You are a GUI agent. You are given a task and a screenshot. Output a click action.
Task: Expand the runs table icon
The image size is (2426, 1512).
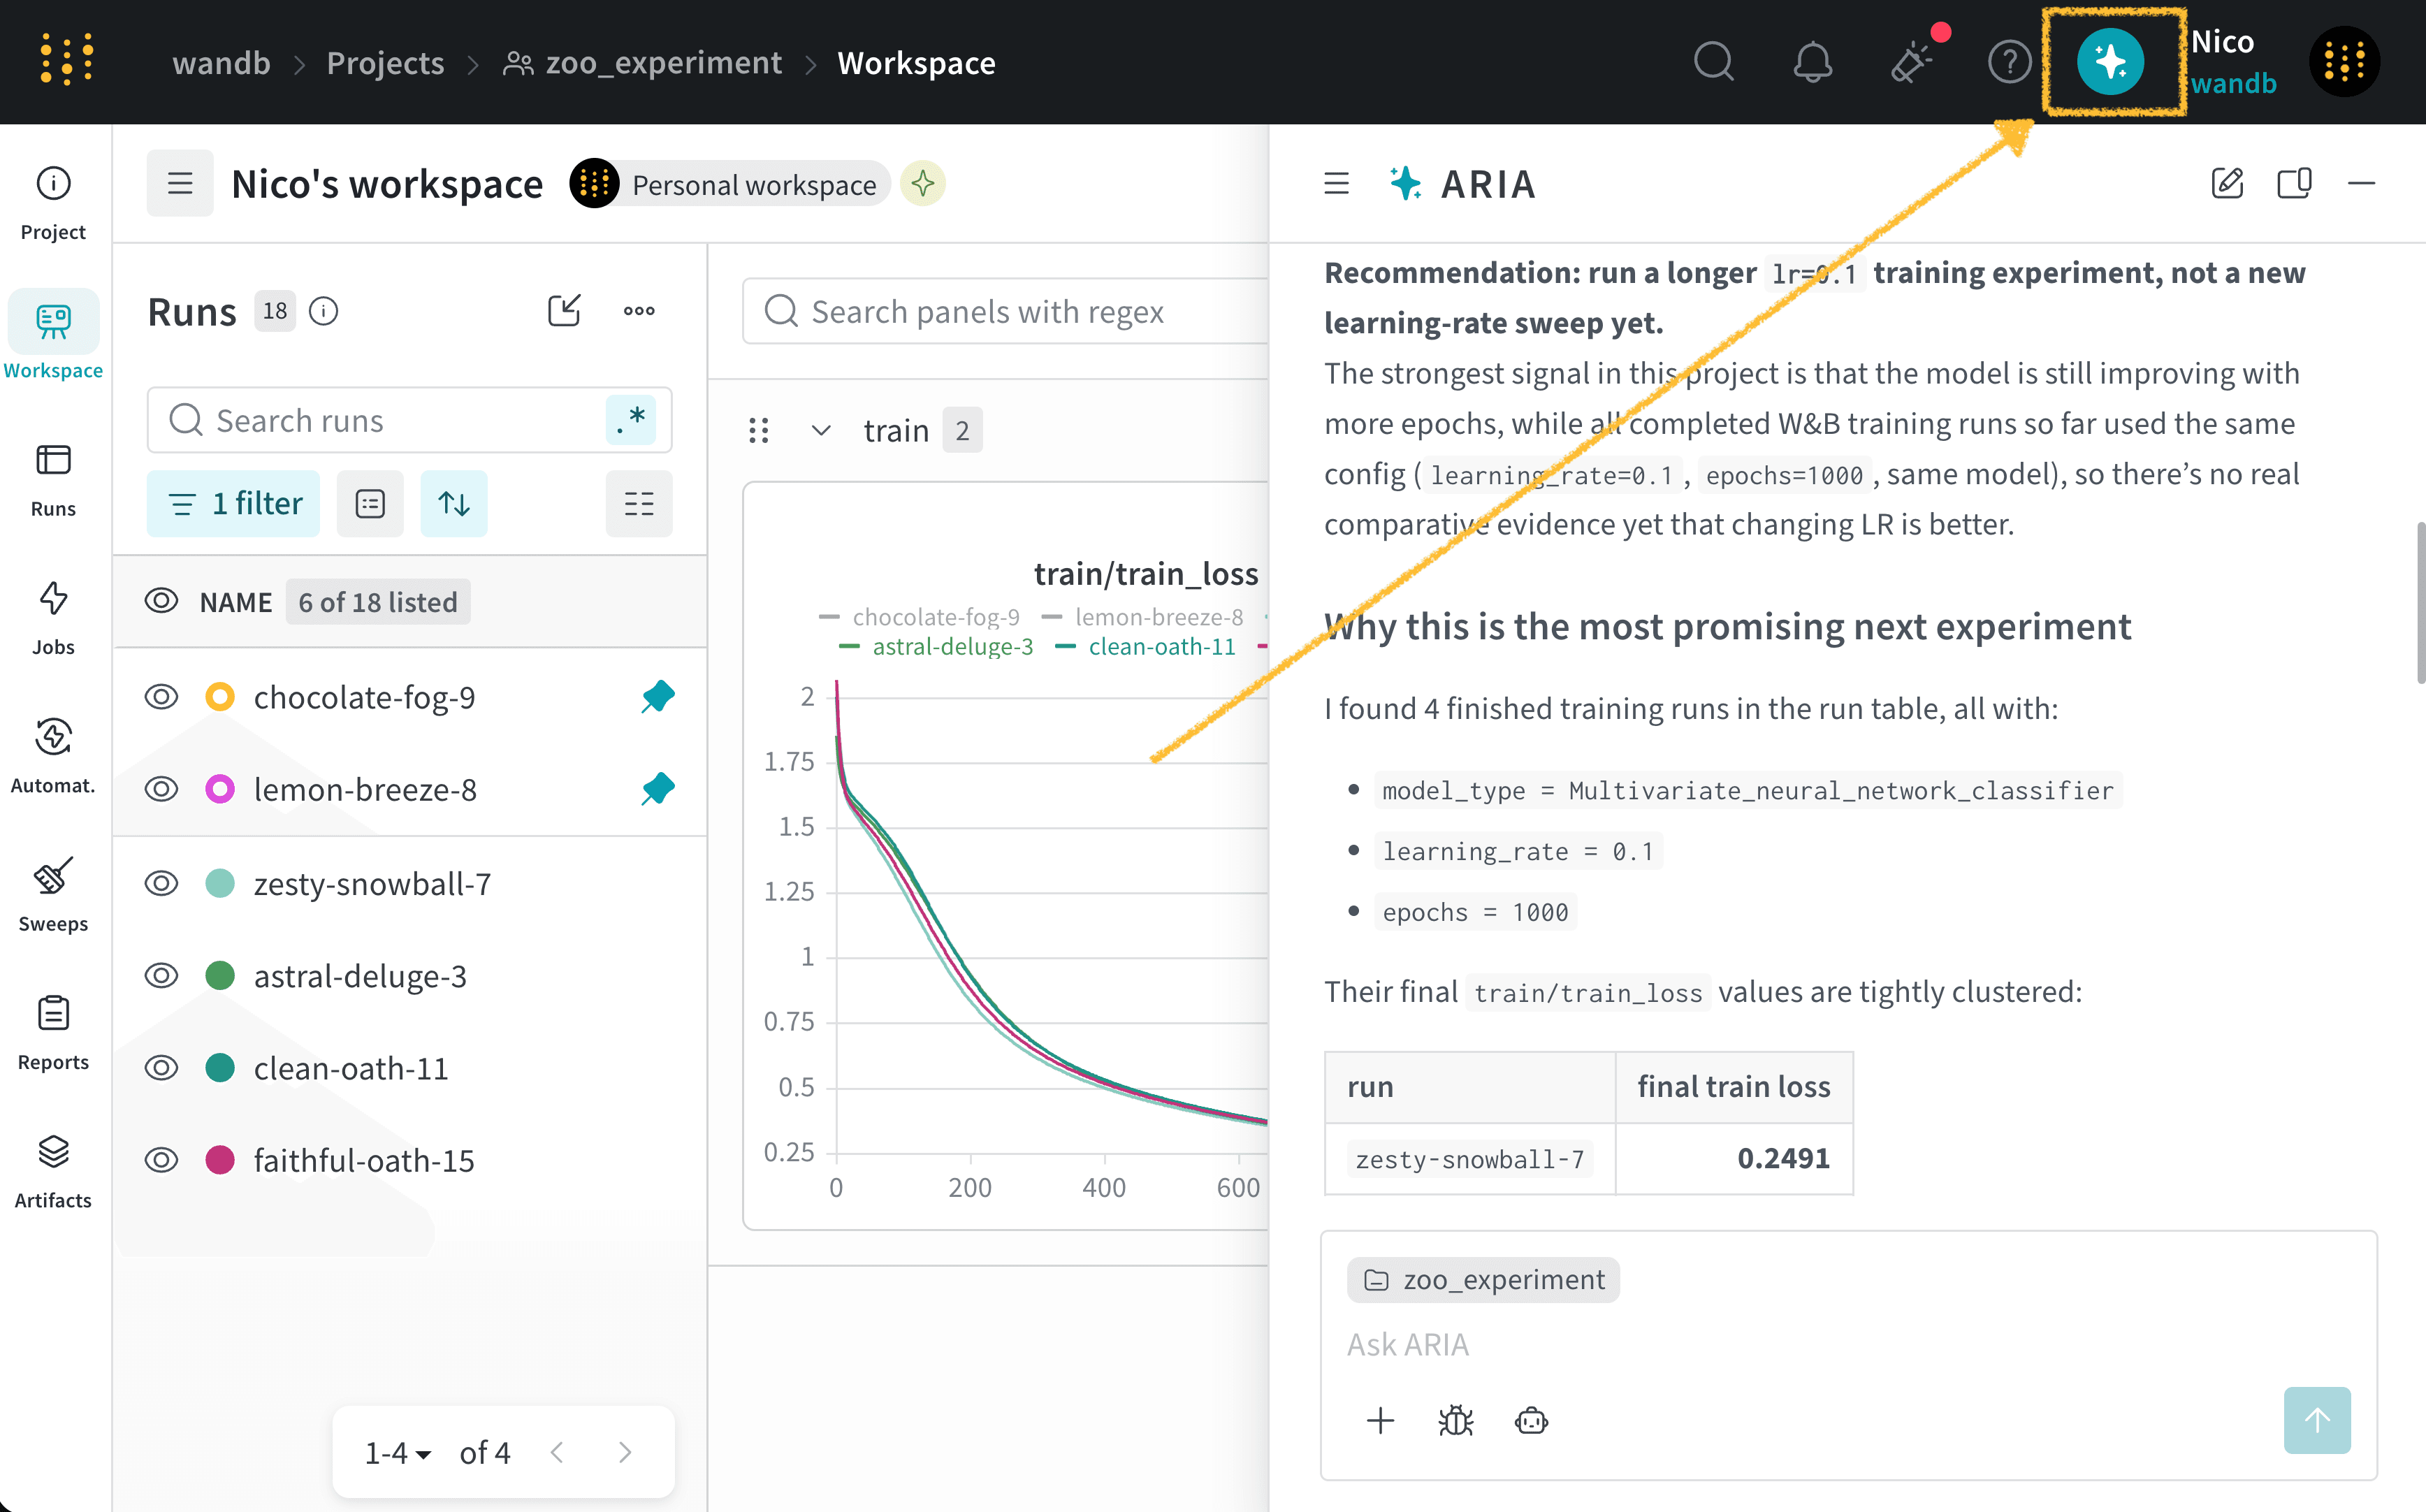tap(564, 311)
